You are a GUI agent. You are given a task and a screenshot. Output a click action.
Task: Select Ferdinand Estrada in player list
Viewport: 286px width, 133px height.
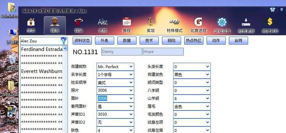pos(42,49)
